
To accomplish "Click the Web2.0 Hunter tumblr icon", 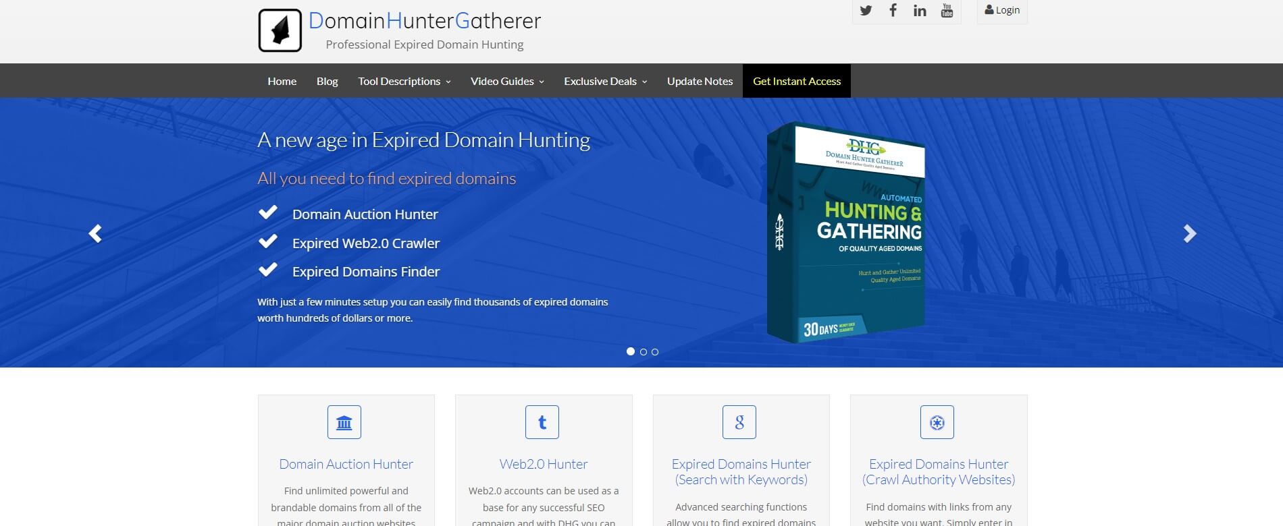I will (542, 422).
